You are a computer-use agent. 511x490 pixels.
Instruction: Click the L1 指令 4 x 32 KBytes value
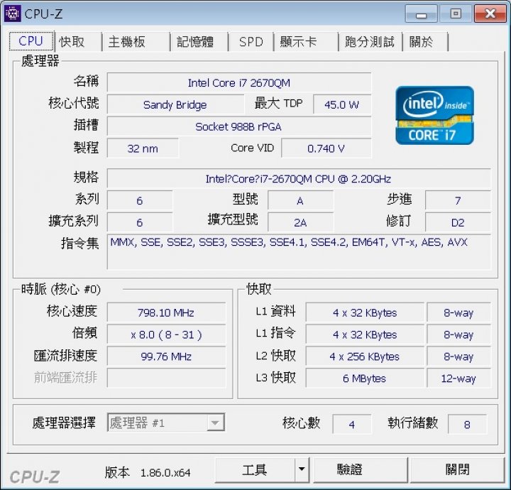[x=365, y=334]
